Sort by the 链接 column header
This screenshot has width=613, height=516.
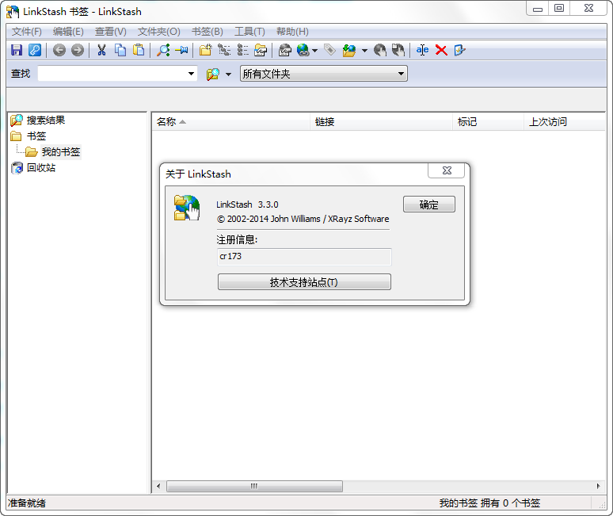point(381,121)
